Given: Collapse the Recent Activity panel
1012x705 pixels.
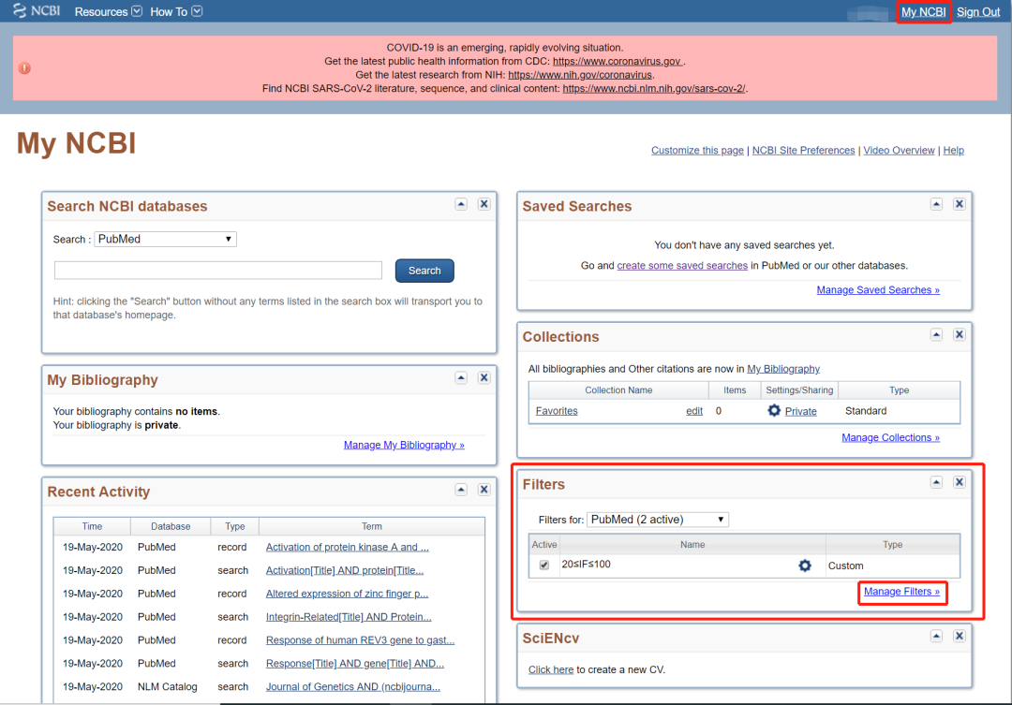Looking at the screenshot, I should (x=460, y=489).
